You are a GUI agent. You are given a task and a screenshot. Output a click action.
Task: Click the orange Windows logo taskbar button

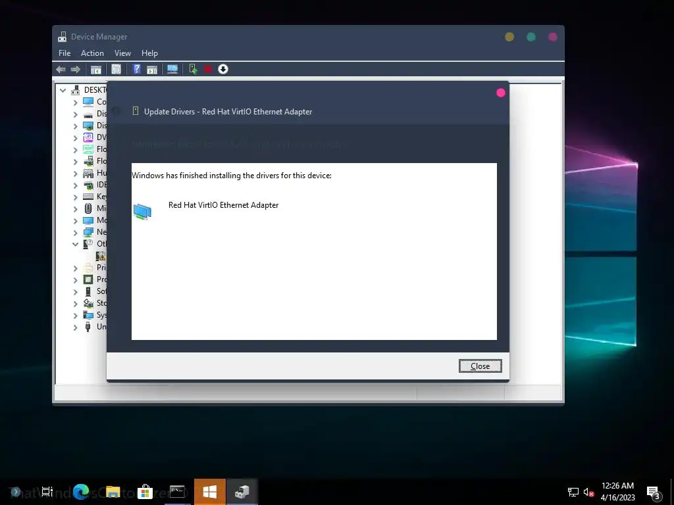coord(210,492)
